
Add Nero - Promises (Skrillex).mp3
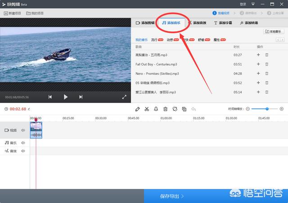258,73
